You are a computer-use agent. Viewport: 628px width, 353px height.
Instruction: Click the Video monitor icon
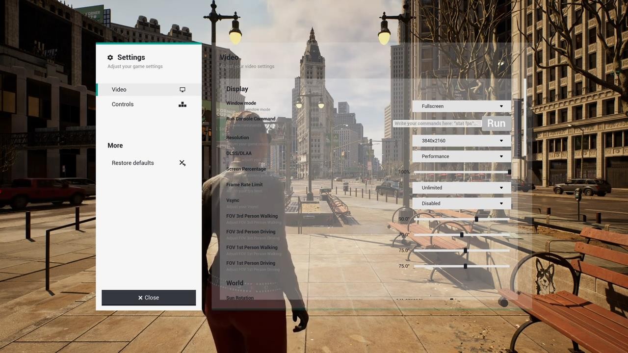pos(183,90)
